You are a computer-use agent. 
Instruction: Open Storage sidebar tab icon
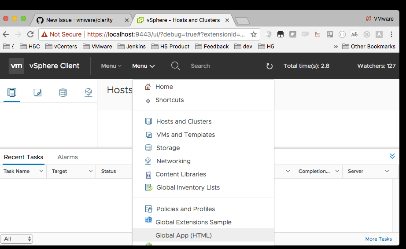(63, 92)
